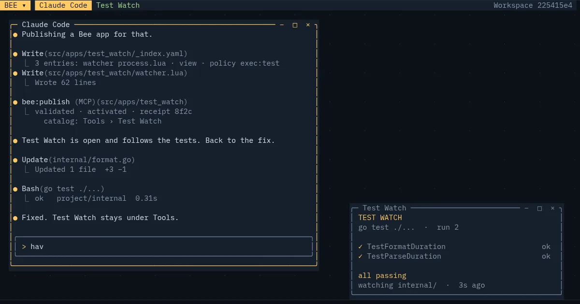Minimize the Test Watch window
The height and width of the screenshot is (304, 580).
[526, 208]
